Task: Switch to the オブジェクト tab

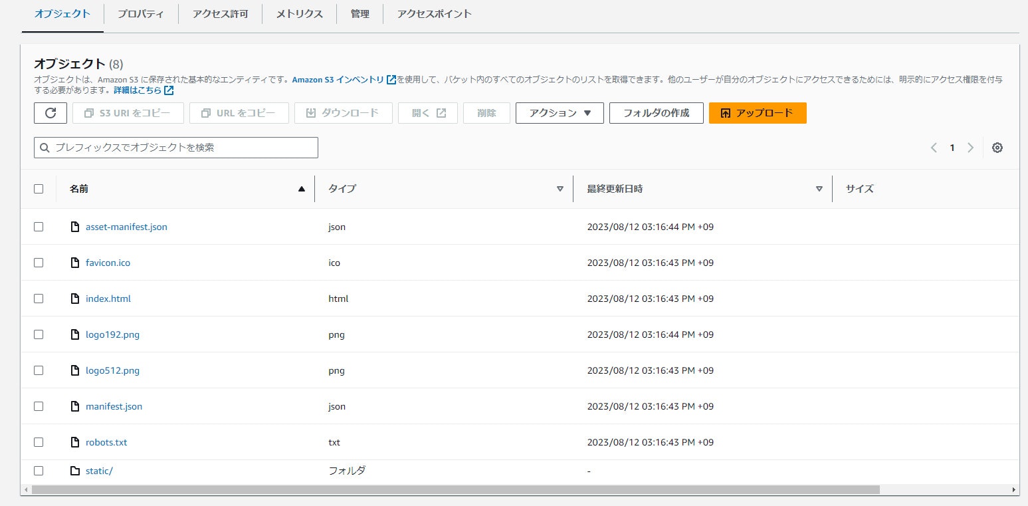Action: coord(62,13)
